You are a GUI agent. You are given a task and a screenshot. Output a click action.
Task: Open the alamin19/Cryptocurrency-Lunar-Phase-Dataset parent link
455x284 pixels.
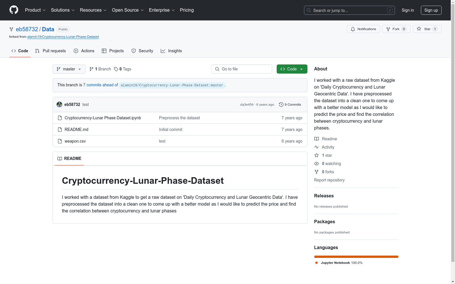[63, 37]
